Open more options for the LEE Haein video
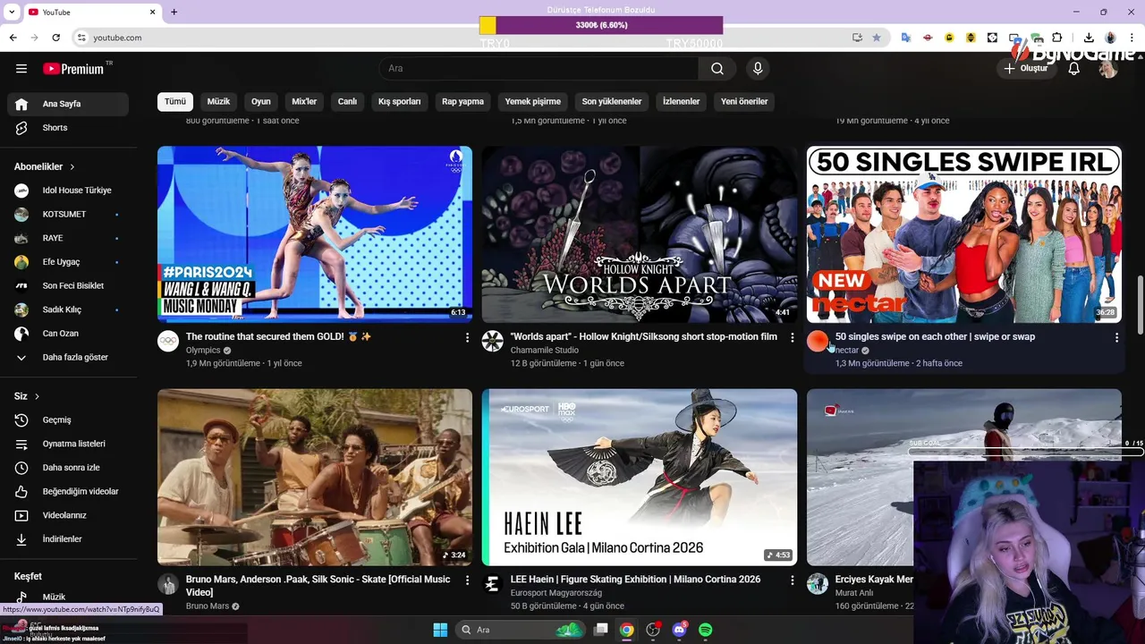The width and height of the screenshot is (1145, 644). 792,580
